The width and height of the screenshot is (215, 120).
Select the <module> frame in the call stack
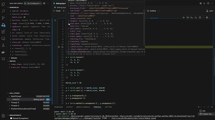tap(29, 100)
